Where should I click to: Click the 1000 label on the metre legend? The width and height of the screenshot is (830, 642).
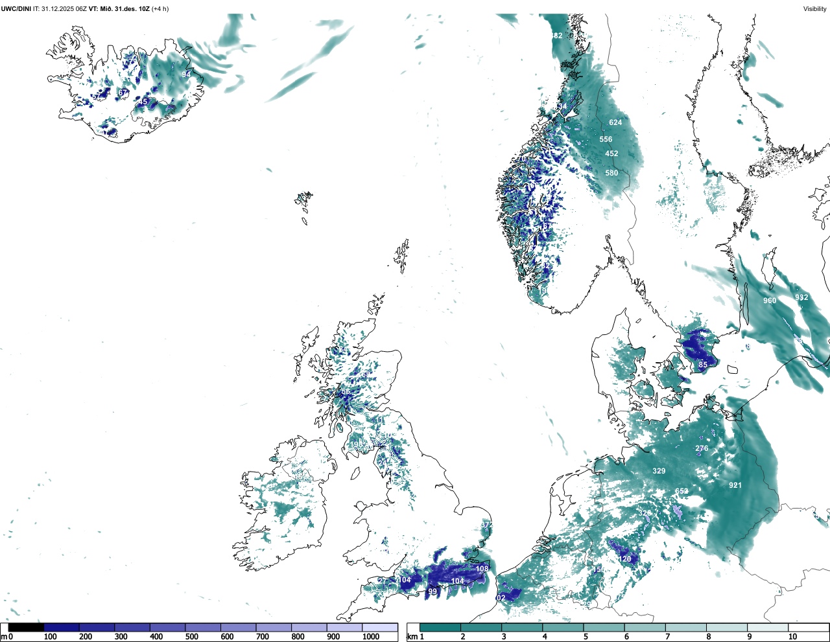point(371,637)
